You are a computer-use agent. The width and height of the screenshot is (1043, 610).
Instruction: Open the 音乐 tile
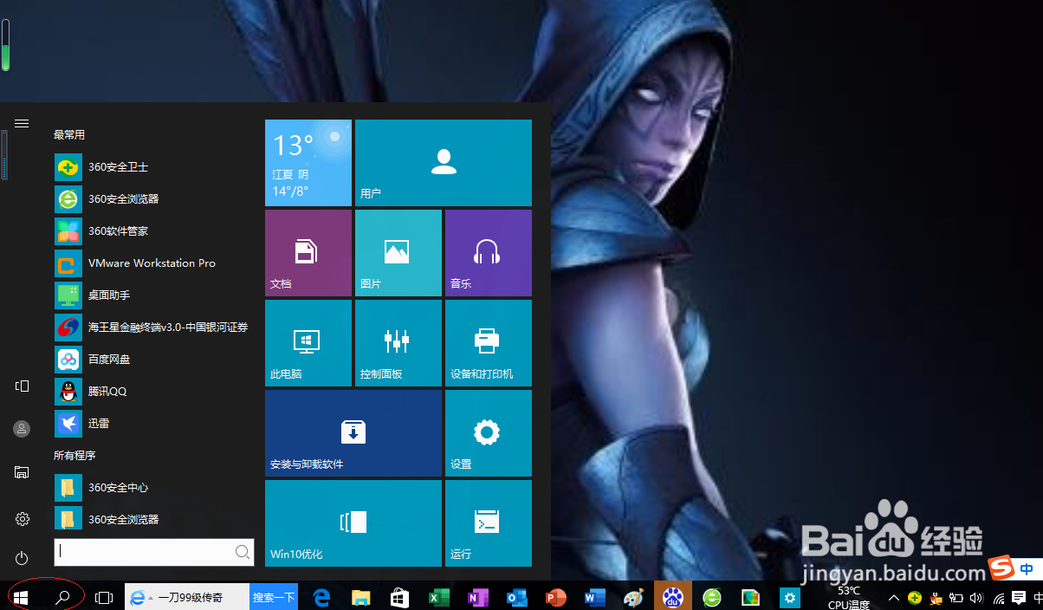tap(489, 253)
